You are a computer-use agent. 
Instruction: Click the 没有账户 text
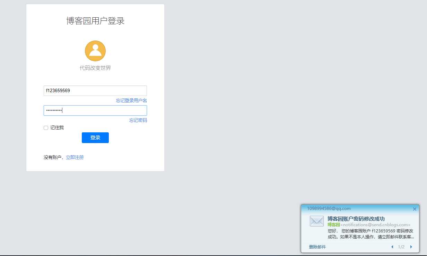coord(53,157)
